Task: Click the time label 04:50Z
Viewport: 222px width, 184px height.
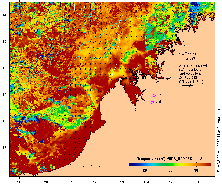Action: (190, 59)
